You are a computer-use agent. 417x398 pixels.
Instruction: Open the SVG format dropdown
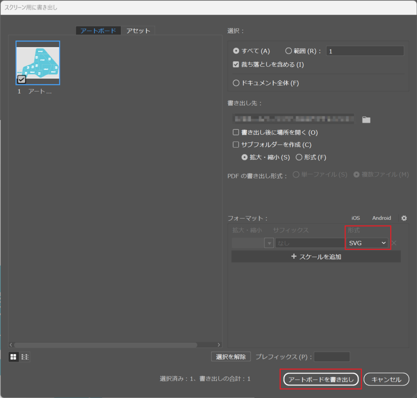(367, 243)
